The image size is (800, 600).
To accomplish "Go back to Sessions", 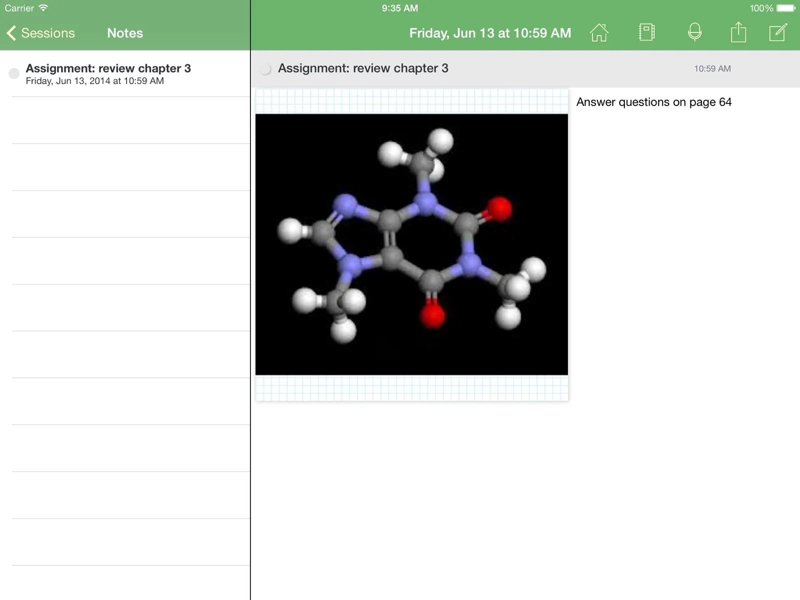I will coord(40,33).
